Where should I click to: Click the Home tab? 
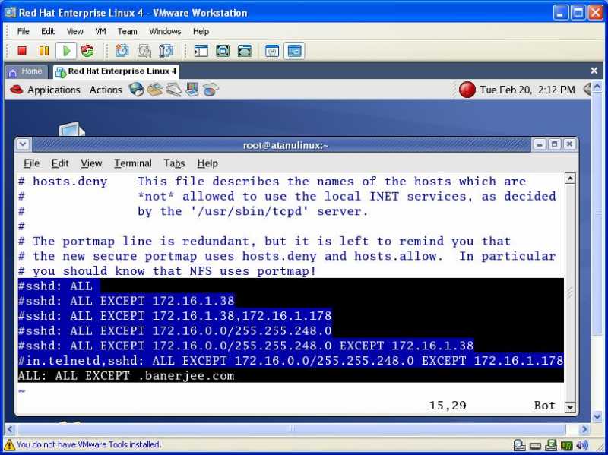click(27, 71)
